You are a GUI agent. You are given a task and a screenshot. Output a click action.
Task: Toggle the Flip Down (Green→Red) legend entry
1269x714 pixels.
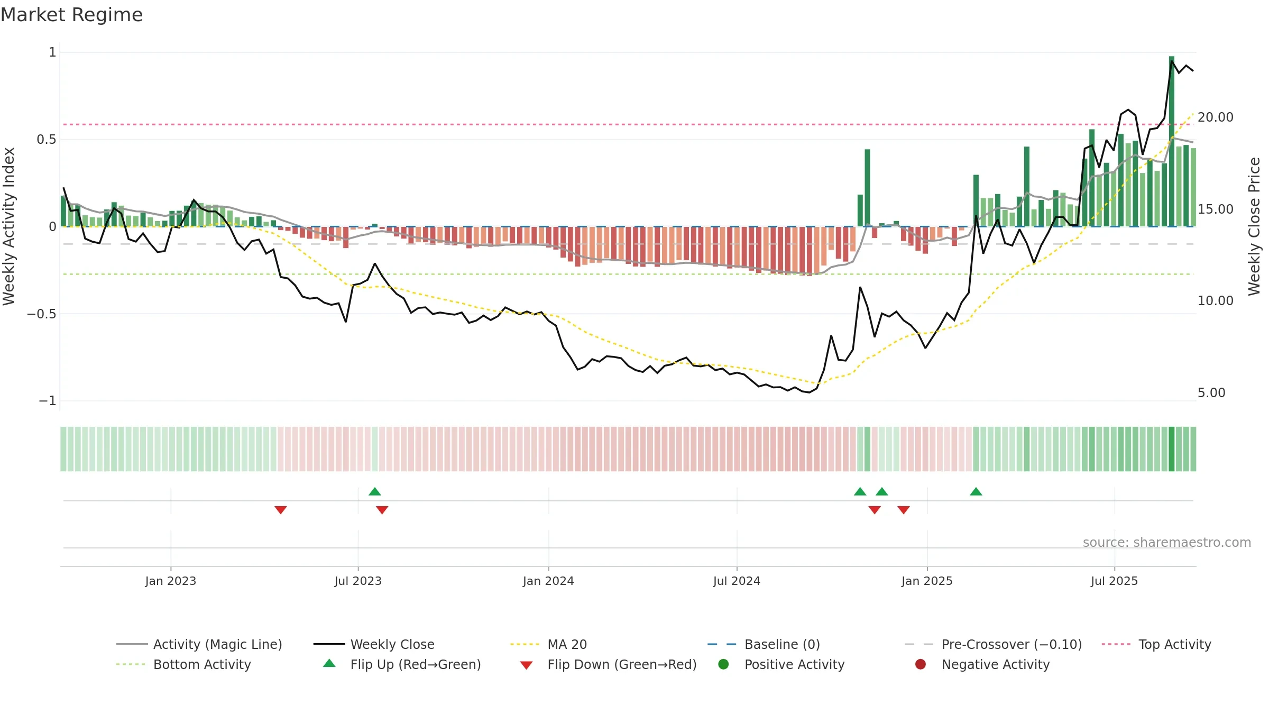click(x=608, y=664)
